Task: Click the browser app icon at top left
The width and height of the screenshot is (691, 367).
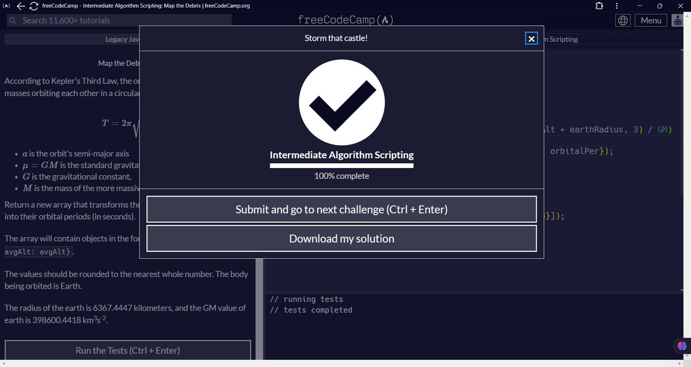Action: tap(6, 6)
